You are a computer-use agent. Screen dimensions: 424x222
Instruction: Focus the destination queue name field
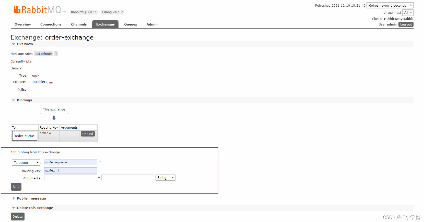click(70, 162)
